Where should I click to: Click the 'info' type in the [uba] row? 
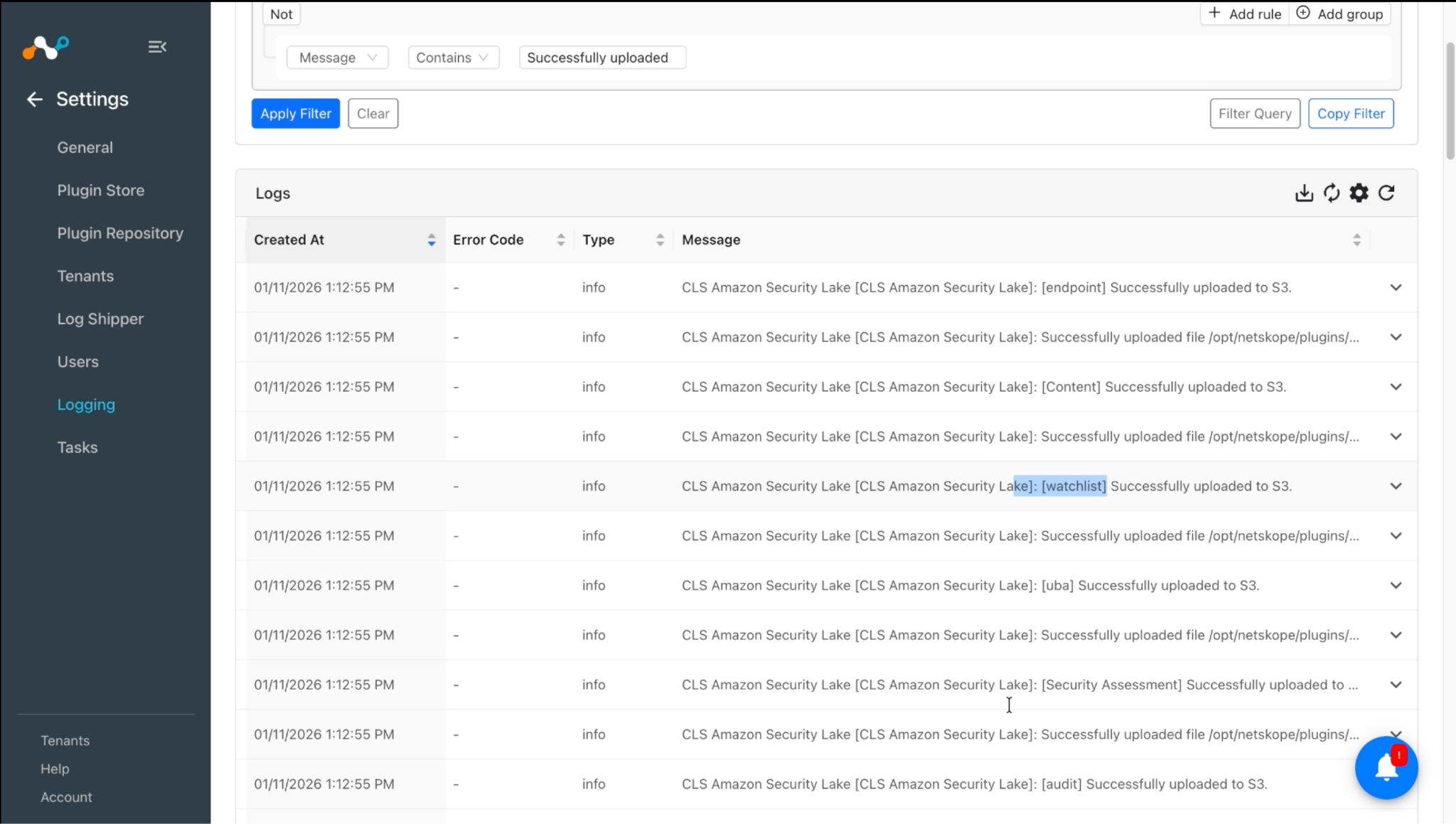[594, 586]
